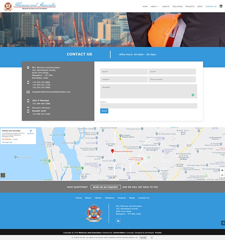This screenshot has height=240, width=225.
Task: Click footer News link
Action: (x=132, y=198)
